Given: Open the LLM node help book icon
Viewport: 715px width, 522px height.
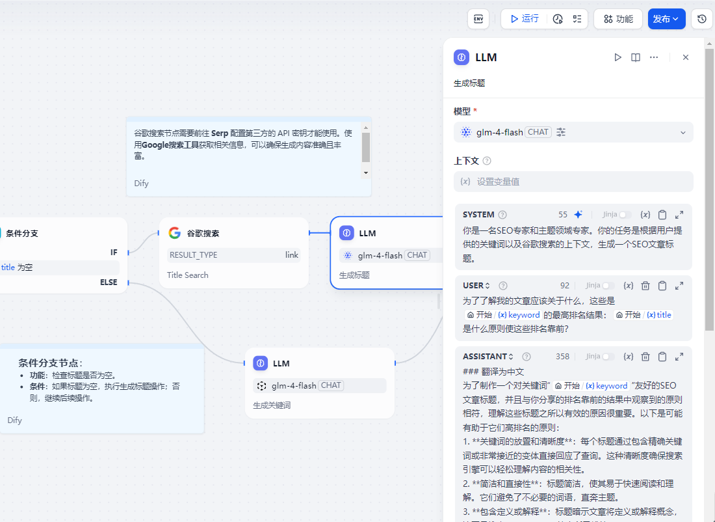Looking at the screenshot, I should 636,57.
